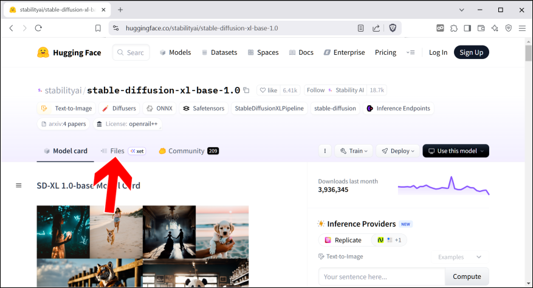This screenshot has width=533, height=288.
Task: Switch to the Files tab
Action: click(x=112, y=151)
